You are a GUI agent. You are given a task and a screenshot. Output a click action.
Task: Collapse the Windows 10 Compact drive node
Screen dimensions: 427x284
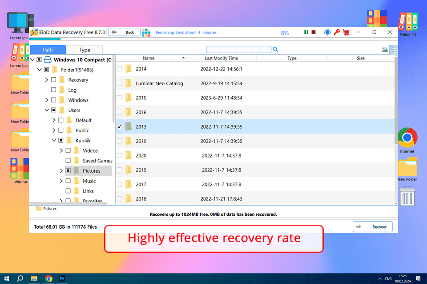tap(32, 59)
